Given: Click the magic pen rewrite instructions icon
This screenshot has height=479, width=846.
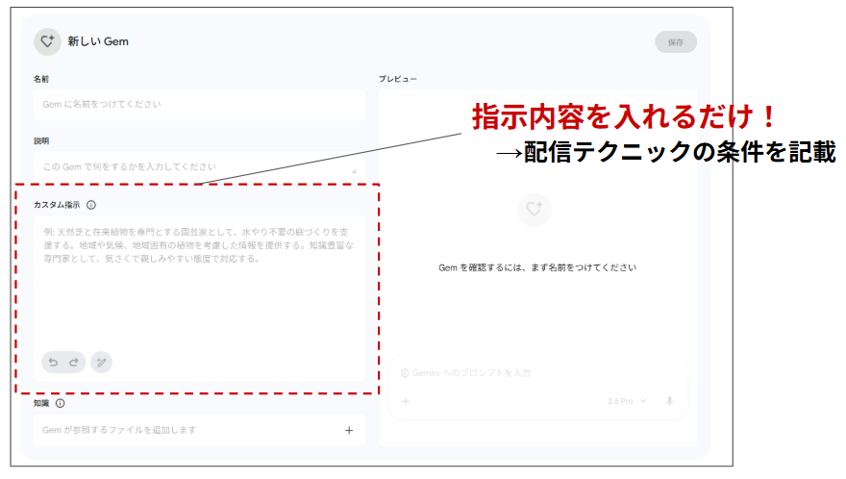Looking at the screenshot, I should point(102,363).
